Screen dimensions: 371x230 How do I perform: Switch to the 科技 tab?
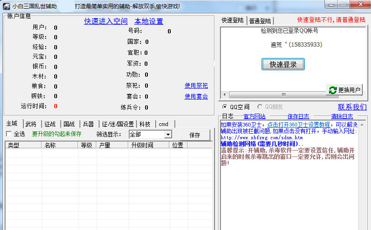tap(145, 124)
